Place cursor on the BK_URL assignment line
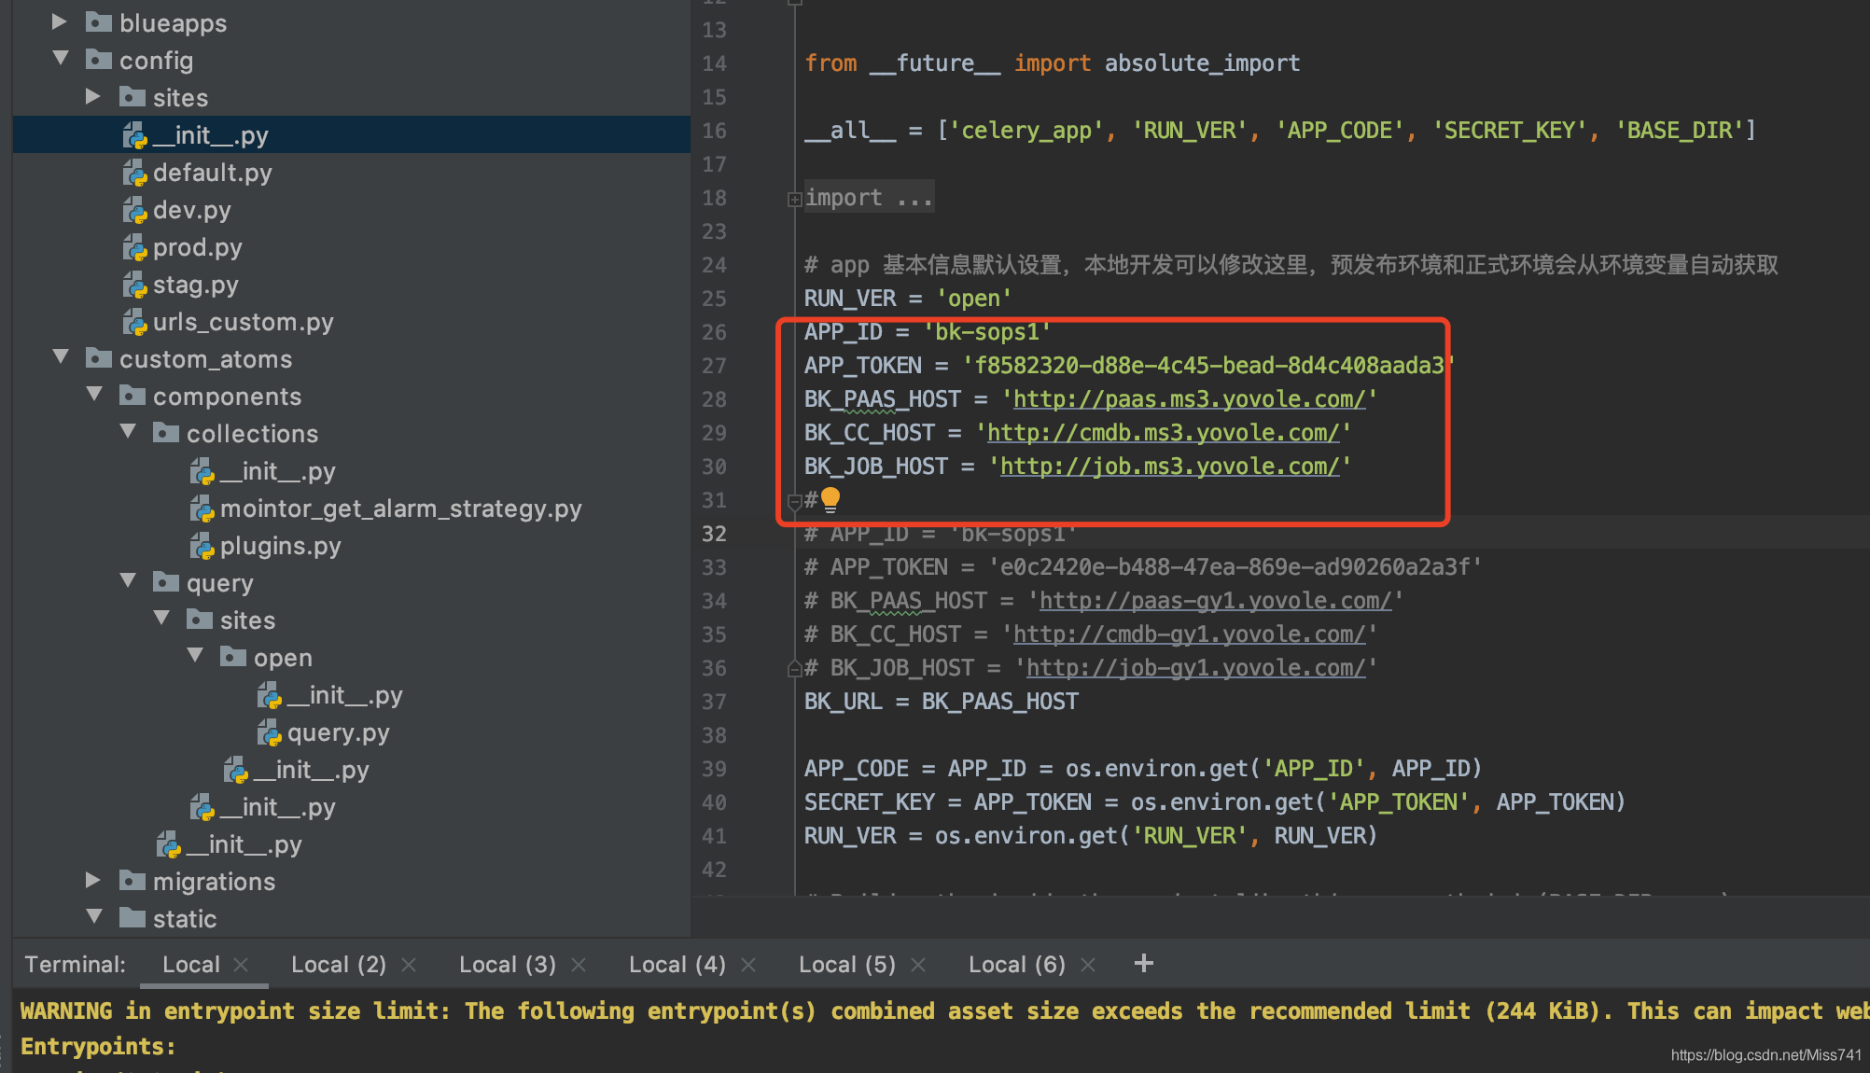 click(x=942, y=702)
